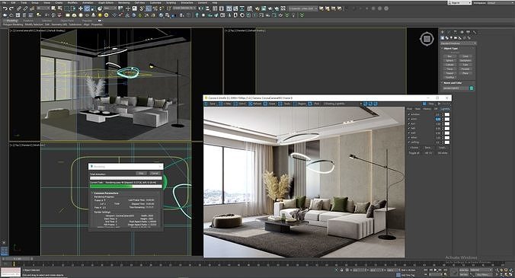The height and width of the screenshot is (278, 515).
Task: Open the Motion tab in command panel
Action: (x=462, y=32)
